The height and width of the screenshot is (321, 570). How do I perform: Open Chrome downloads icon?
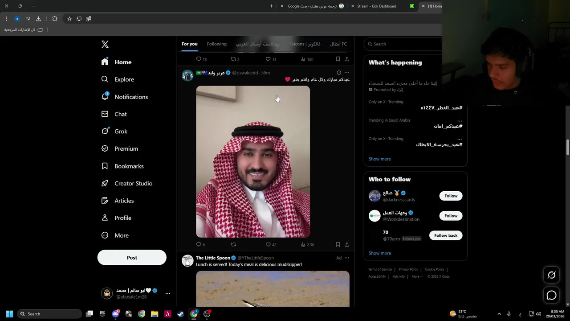pos(39,19)
